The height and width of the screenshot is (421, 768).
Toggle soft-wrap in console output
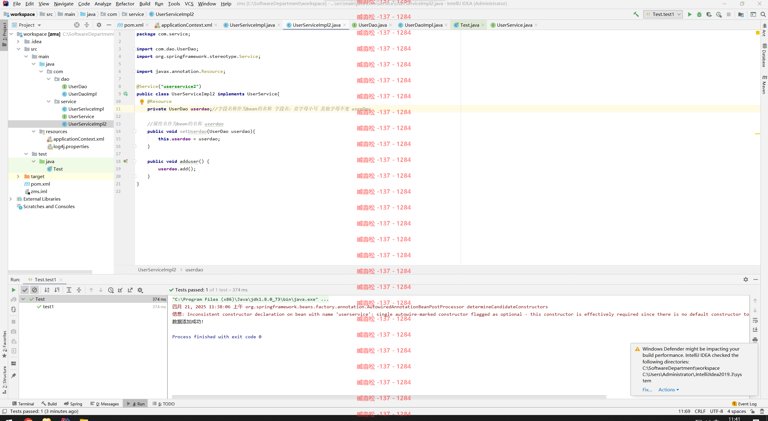click(x=755, y=320)
